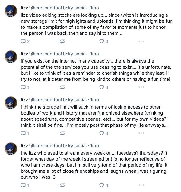Repost the 'close friendships and laughs' post

click(62, 185)
